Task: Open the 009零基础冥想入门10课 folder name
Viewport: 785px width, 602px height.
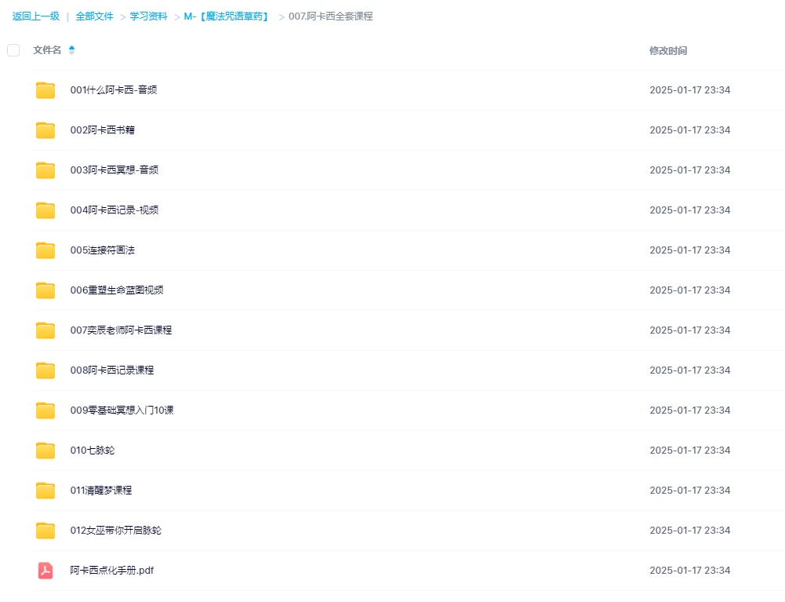Action: click(x=122, y=410)
